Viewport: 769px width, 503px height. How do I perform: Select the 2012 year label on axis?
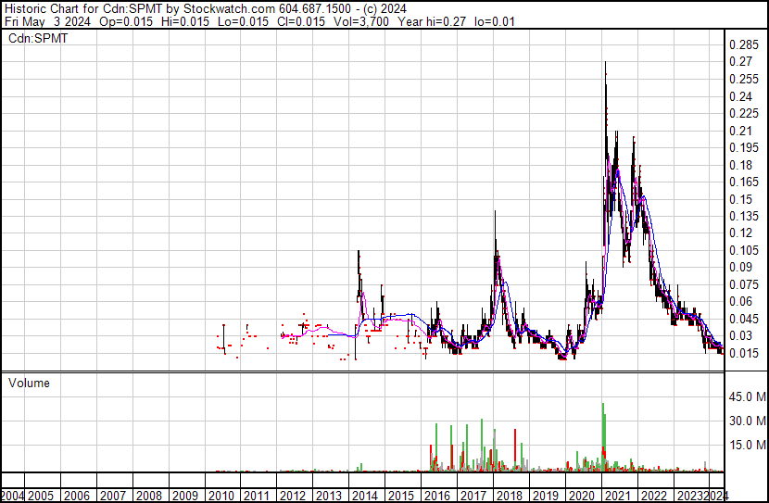tap(293, 496)
